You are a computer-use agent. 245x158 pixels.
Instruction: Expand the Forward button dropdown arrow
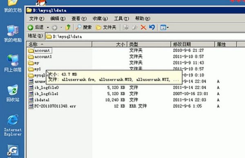(61, 28)
